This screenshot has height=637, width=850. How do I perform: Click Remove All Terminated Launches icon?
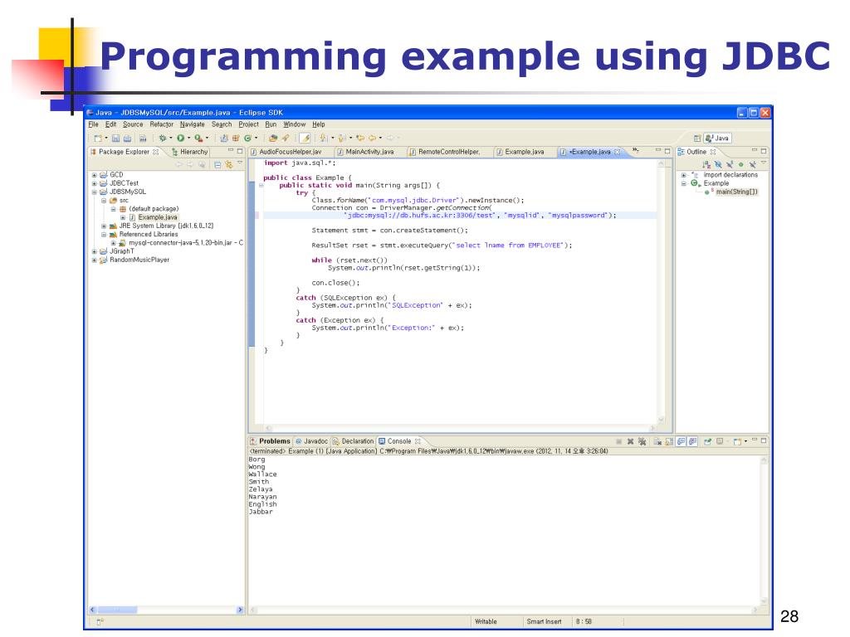[642, 441]
